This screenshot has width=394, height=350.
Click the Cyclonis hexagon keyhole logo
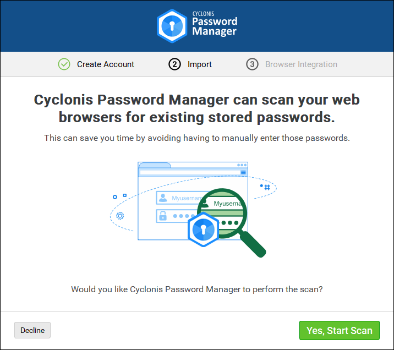(172, 26)
